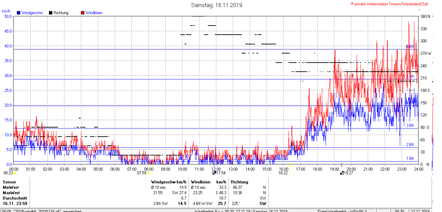Click the 33.3 minimum gust value
Viewport: 442px width, 212px height.
[x=223, y=187]
